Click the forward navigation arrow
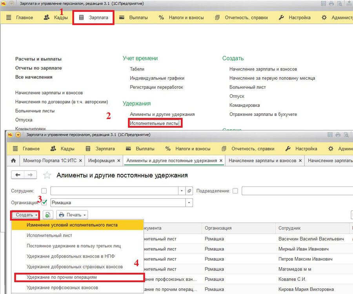Viewport: 353px width, 294px height. pyautogui.click(x=30, y=175)
